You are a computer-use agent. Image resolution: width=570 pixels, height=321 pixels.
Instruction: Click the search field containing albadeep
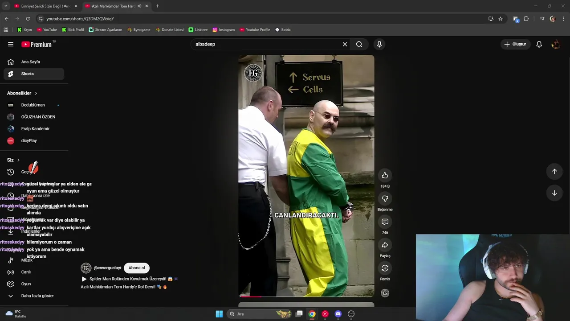click(x=266, y=44)
